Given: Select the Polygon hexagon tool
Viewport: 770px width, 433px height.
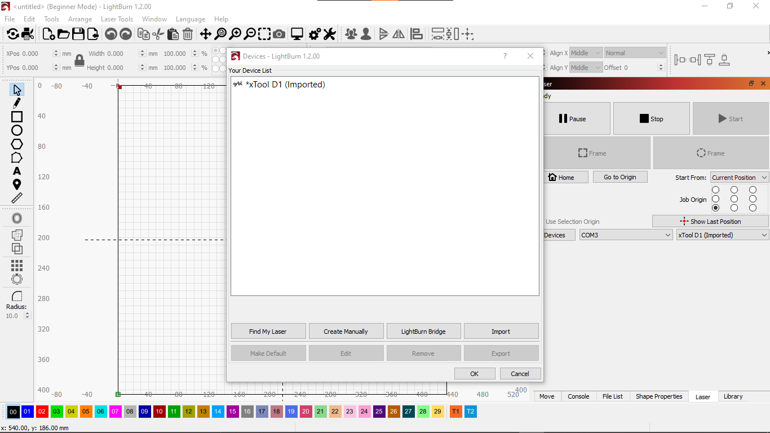Looking at the screenshot, I should click(x=17, y=144).
